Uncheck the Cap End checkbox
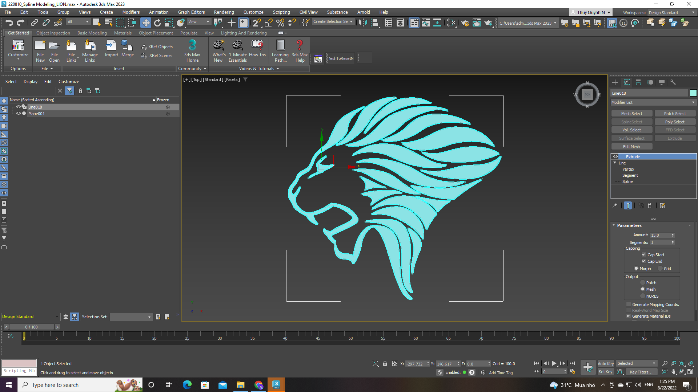Viewport: 698px width, 392px height. (x=644, y=261)
